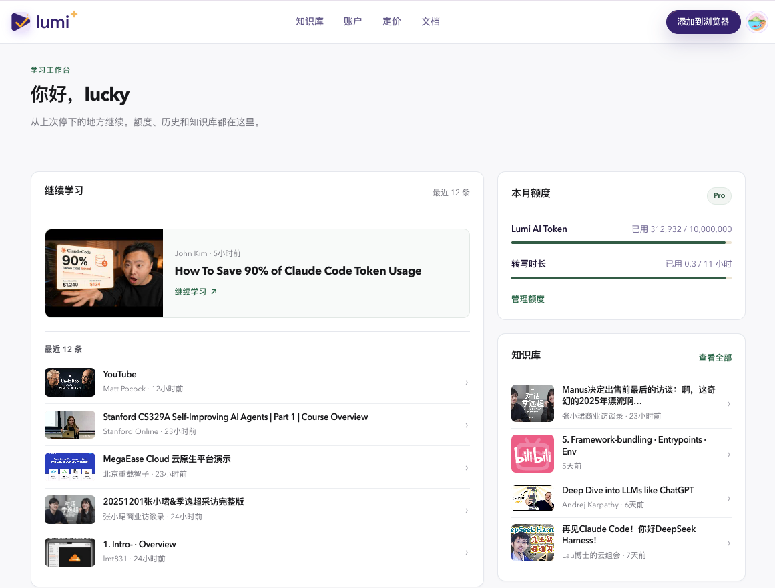This screenshot has width=775, height=588.
Task: Click the Manus interview thumbnail in 知识库
Action: [532, 403]
